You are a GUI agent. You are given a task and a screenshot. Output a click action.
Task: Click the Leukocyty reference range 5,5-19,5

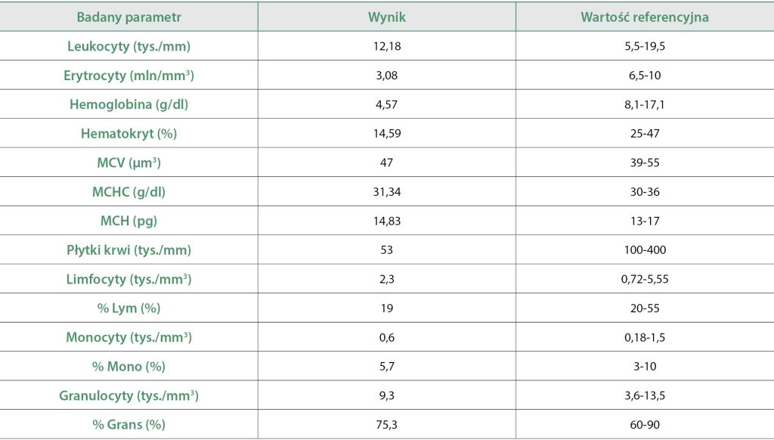[x=645, y=46]
